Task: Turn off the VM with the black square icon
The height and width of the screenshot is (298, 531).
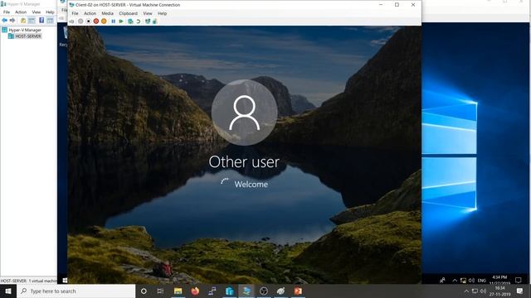Action: pos(89,22)
